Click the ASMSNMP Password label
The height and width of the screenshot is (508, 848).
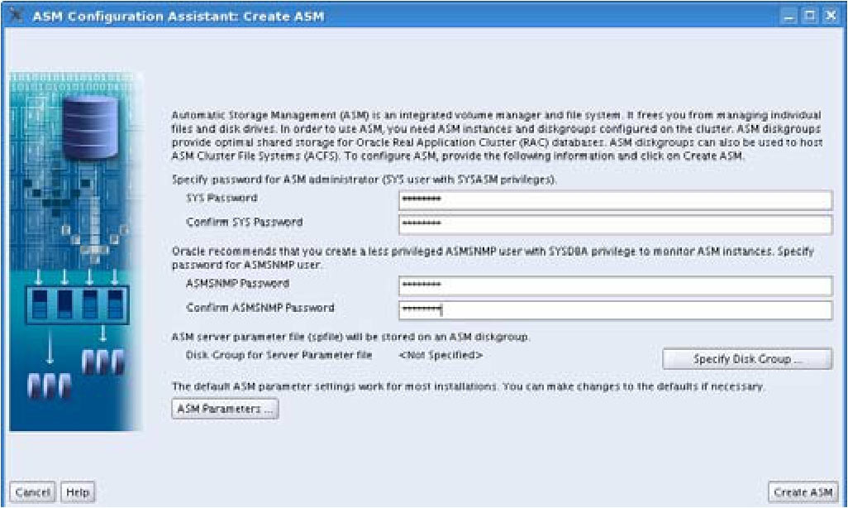click(x=238, y=284)
